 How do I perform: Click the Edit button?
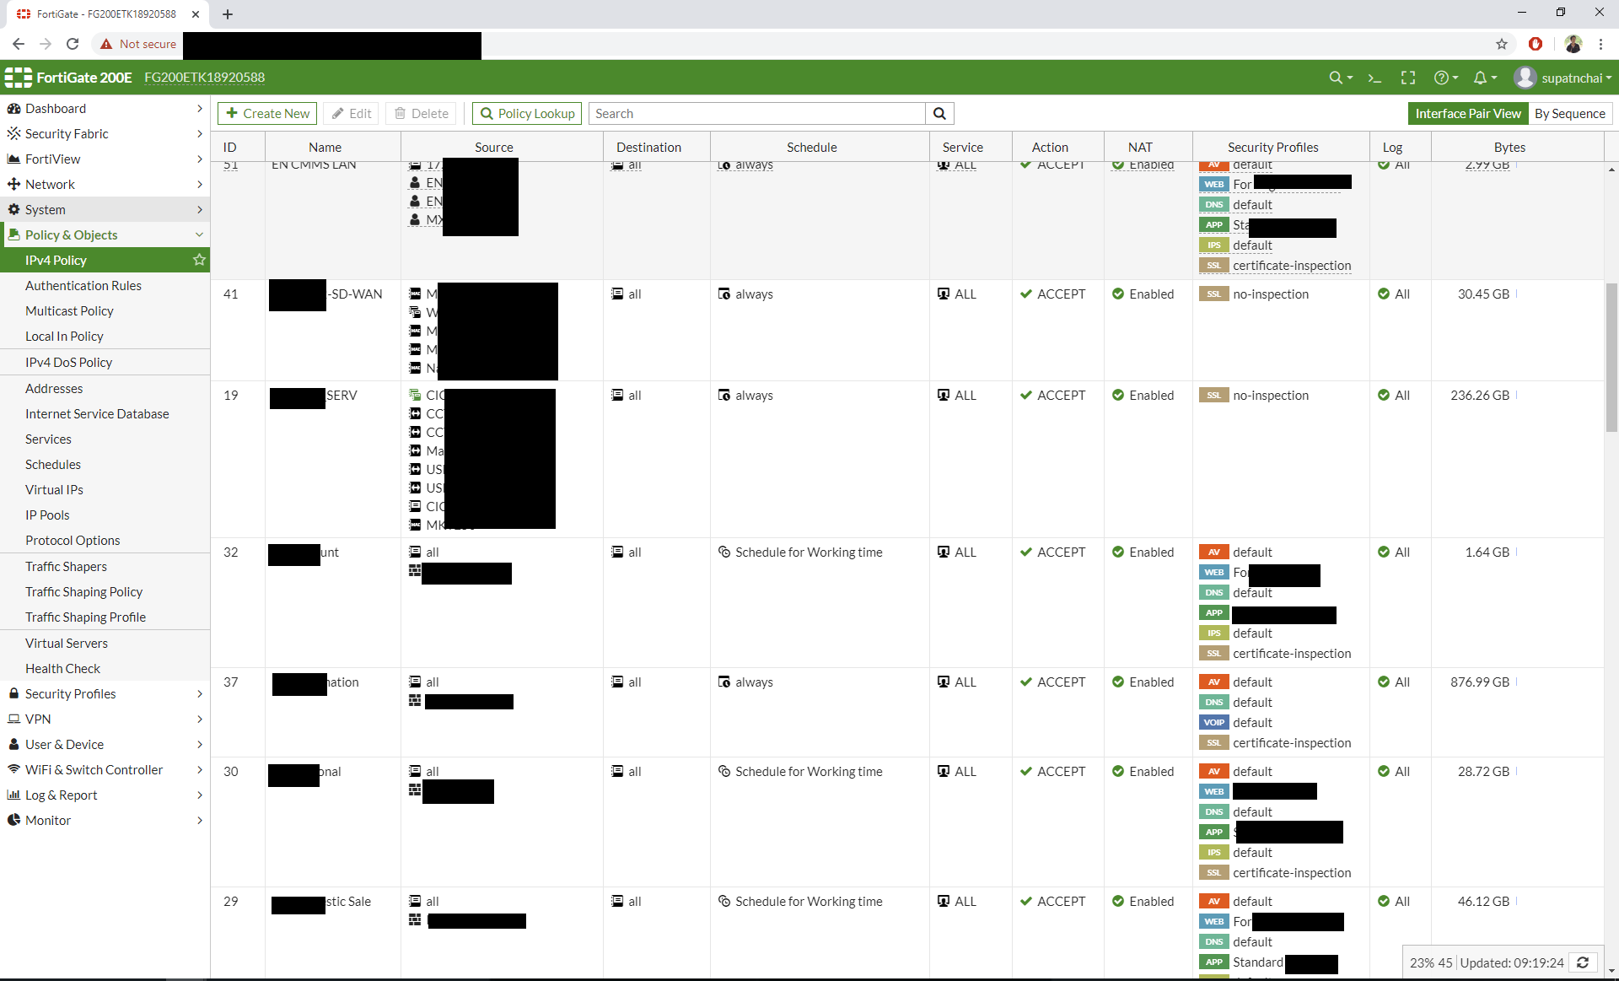[352, 113]
